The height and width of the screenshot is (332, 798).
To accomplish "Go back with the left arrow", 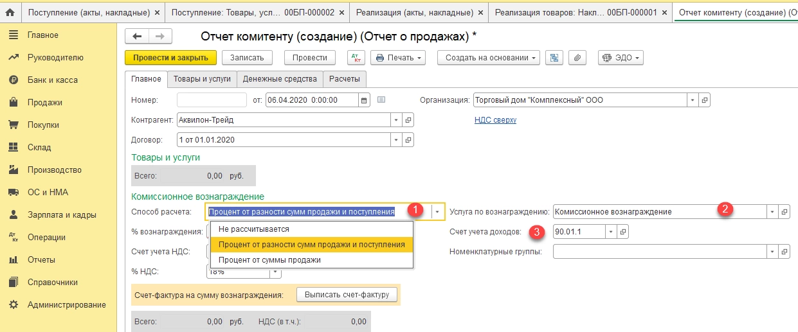I will 137,37.
